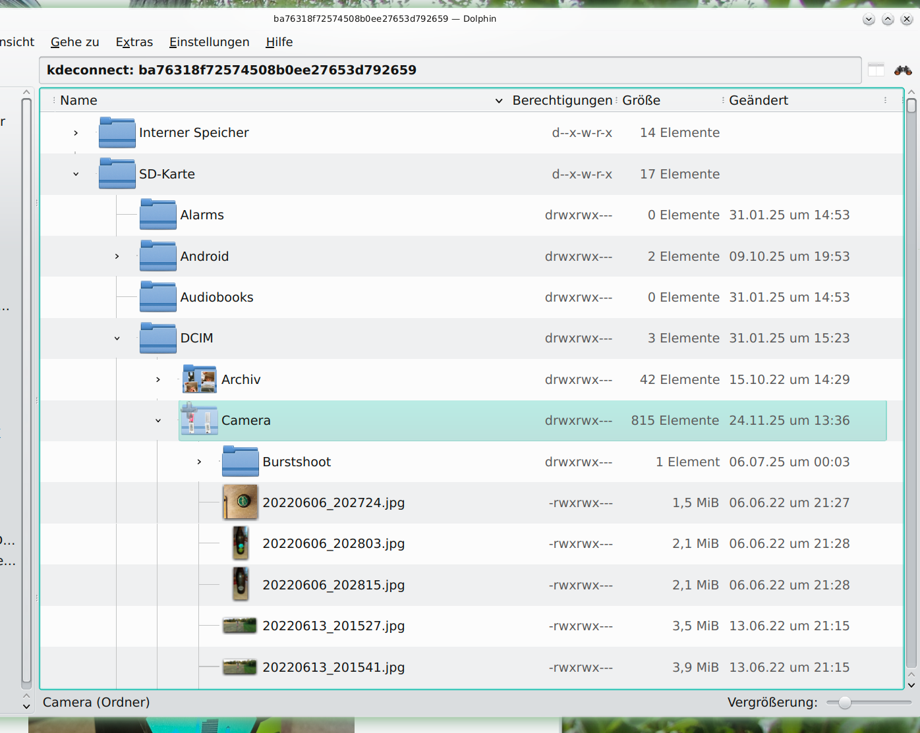This screenshot has height=733, width=920.
Task: Sort by the Größe column header
Action: [x=641, y=100]
